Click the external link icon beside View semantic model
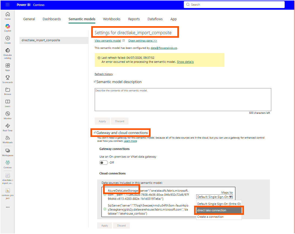 click(x=123, y=41)
